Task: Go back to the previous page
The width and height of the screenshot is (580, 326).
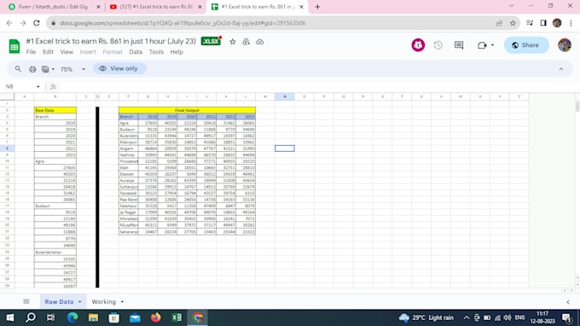Action: coord(9,23)
